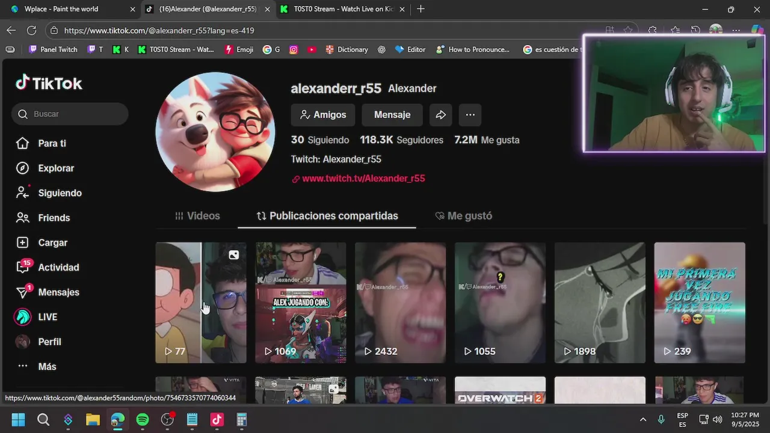Reload the current page

pyautogui.click(x=32, y=30)
